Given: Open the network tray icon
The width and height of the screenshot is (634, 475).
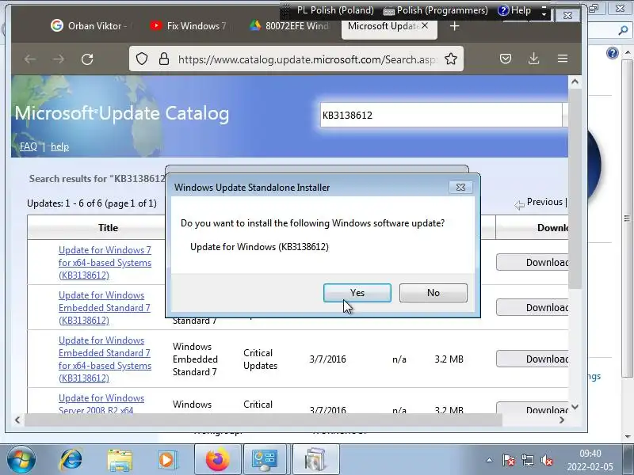Looking at the screenshot, I should click(528, 460).
